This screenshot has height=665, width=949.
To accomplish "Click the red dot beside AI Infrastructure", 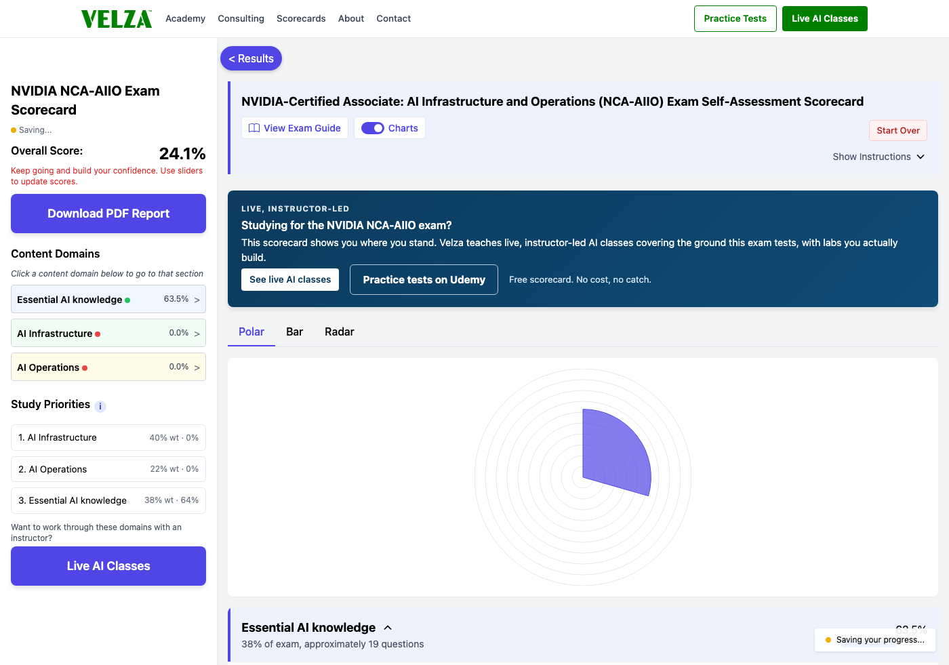I will pos(98,334).
